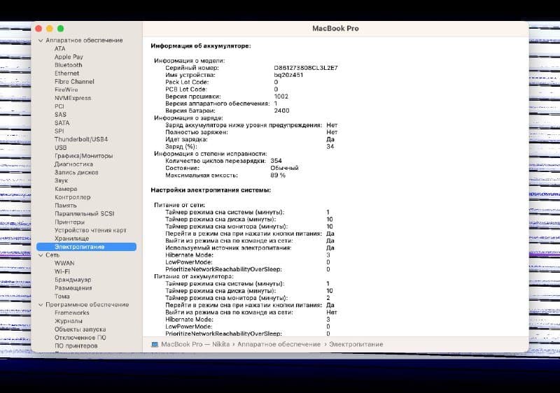Select Диагностика in the sidebar
Screen dimensions: 560x393
pos(73,164)
